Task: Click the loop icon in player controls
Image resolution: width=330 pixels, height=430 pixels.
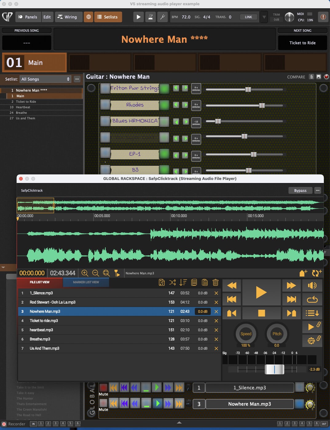Action: pos(312,299)
